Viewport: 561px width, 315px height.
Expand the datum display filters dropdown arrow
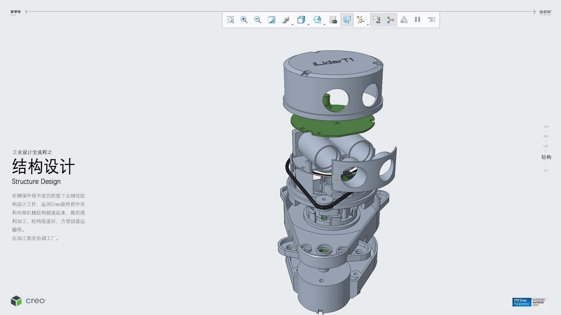[x=368, y=24]
